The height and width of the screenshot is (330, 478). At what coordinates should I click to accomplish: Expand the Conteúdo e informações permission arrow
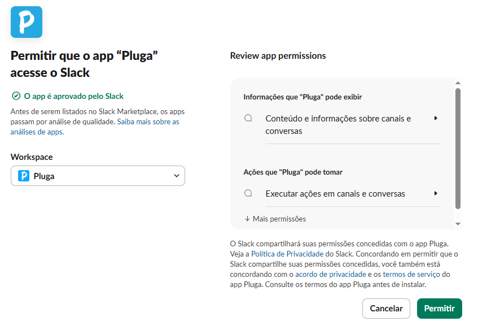pyautogui.click(x=436, y=118)
